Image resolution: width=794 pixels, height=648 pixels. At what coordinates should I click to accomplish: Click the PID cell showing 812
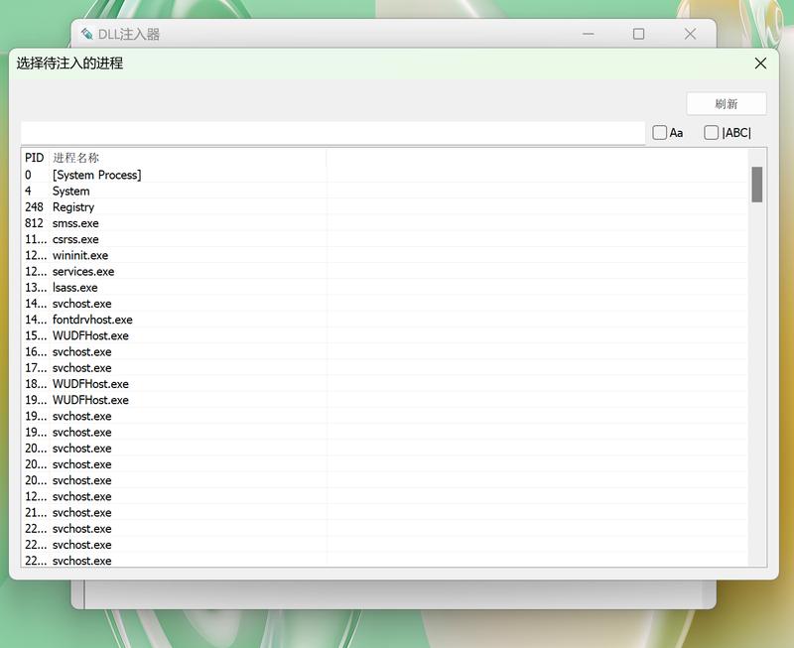coord(35,223)
